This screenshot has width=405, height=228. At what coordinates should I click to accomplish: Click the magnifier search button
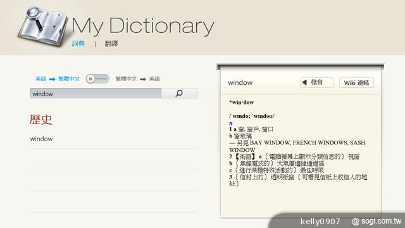[180, 93]
